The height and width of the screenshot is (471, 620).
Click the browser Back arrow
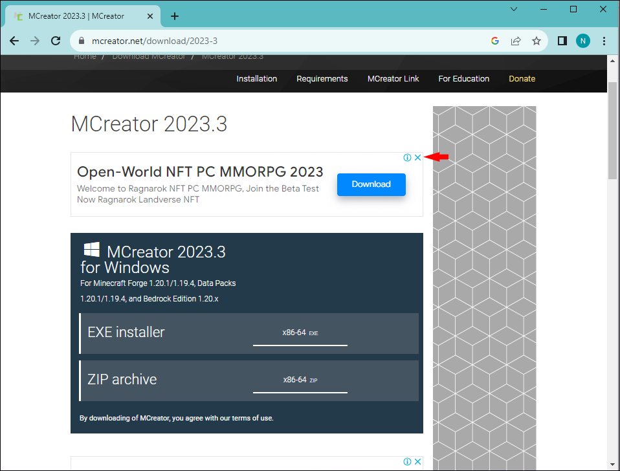(14, 41)
